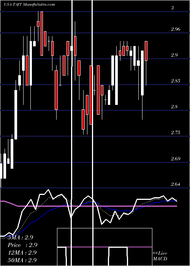Click the 2.85 price axis label
This screenshot has width=190, height=266.
tap(176, 81)
